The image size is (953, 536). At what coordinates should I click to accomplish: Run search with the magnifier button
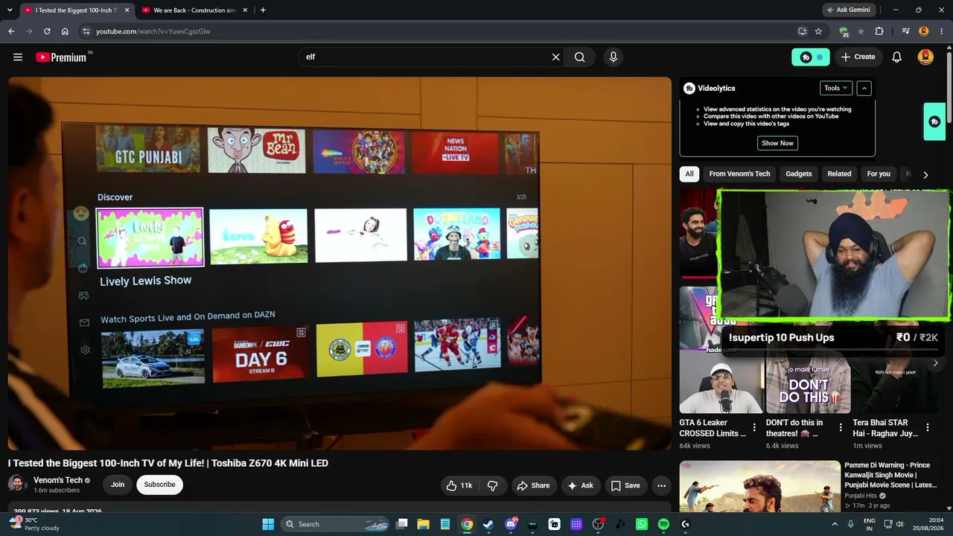click(x=580, y=57)
